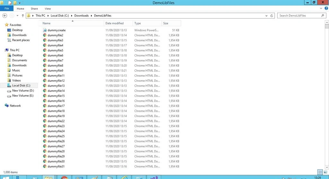The width and height of the screenshot is (329, 179).
Task: Select Pictures under This PC
Action: (x=17, y=75)
